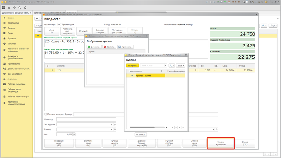Open the Еще dropdown in Купоны window
Image resolution: width=281 pixels, height=158 pixels.
click(180, 65)
